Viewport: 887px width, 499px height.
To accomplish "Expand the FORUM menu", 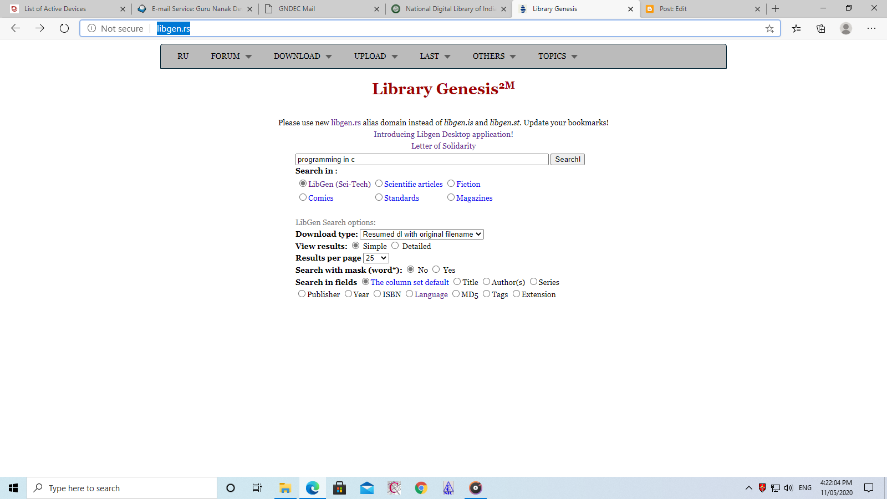I will click(231, 57).
